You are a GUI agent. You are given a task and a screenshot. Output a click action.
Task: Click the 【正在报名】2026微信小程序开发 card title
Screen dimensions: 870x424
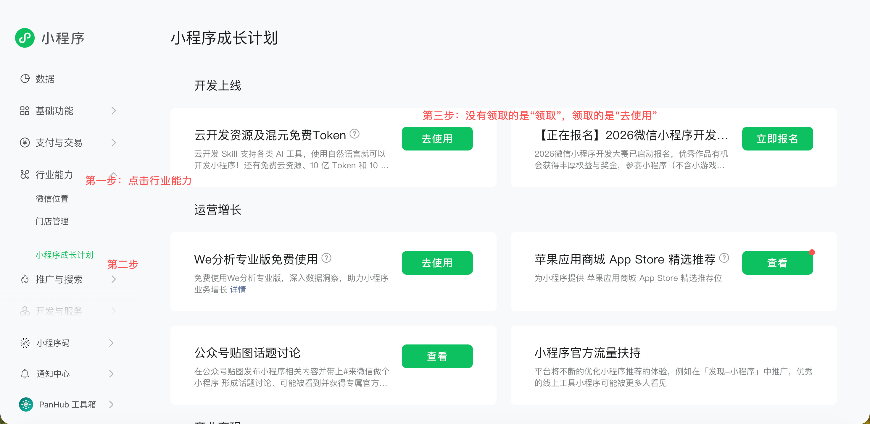coord(631,135)
